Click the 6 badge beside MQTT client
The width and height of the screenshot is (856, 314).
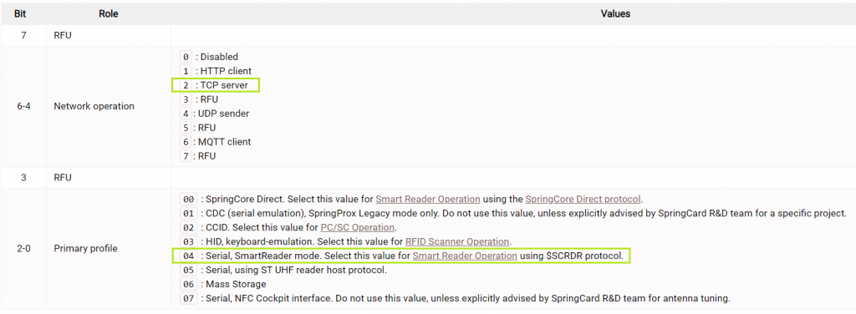pyautogui.click(x=186, y=142)
